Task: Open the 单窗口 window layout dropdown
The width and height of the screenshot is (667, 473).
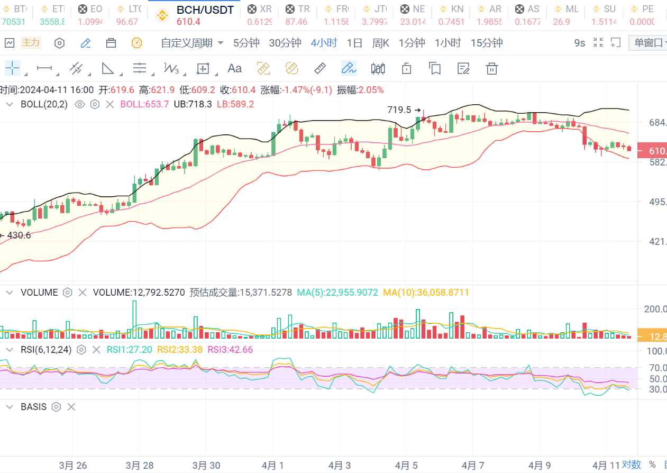Action: (x=648, y=43)
